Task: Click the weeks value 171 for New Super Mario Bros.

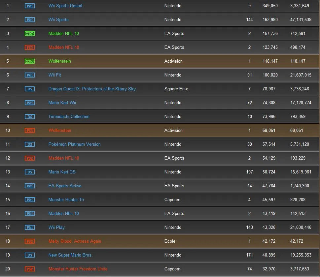Action: (249, 255)
